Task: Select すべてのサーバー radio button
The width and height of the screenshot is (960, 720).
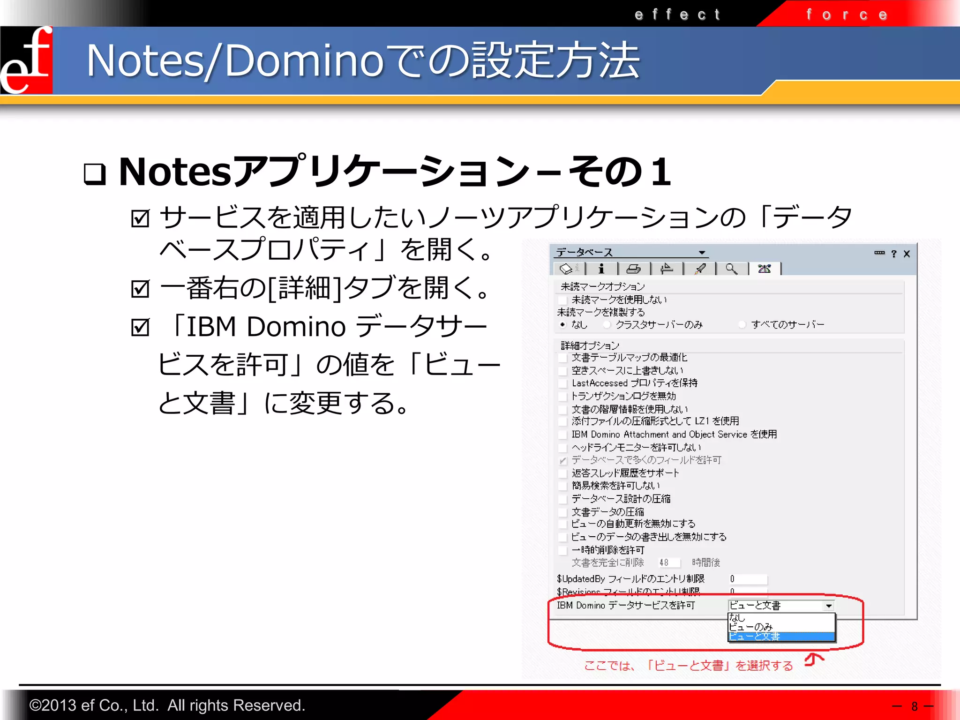Action: coord(742,324)
